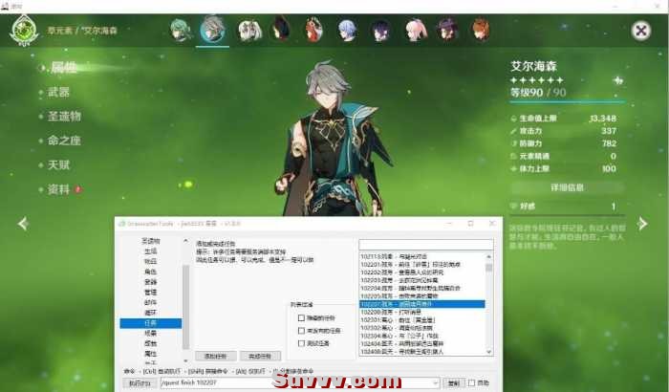This screenshot has width=669, height=392.
Task: Select quest 102208 in the quest list
Action: point(422,312)
